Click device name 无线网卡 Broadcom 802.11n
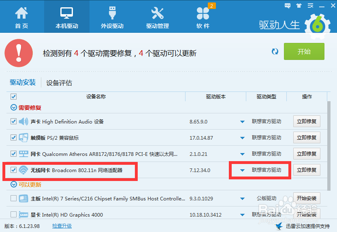The width and height of the screenshot is (337, 232). [x=77, y=170]
